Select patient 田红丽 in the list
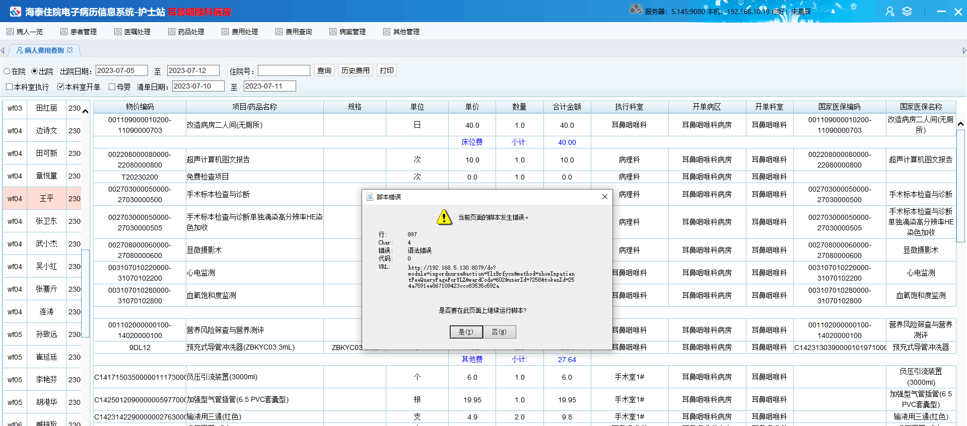The width and height of the screenshot is (967, 426). [x=46, y=108]
